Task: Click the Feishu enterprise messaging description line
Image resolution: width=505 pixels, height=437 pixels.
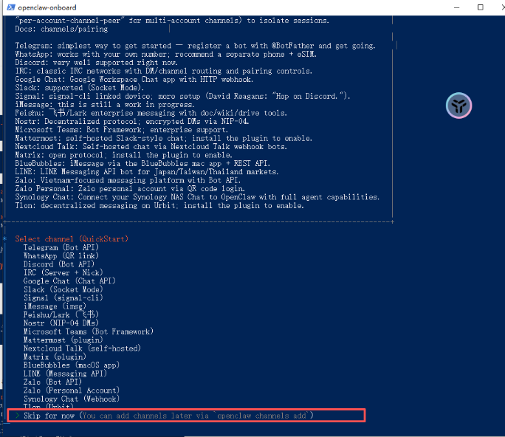Action: 151,113
